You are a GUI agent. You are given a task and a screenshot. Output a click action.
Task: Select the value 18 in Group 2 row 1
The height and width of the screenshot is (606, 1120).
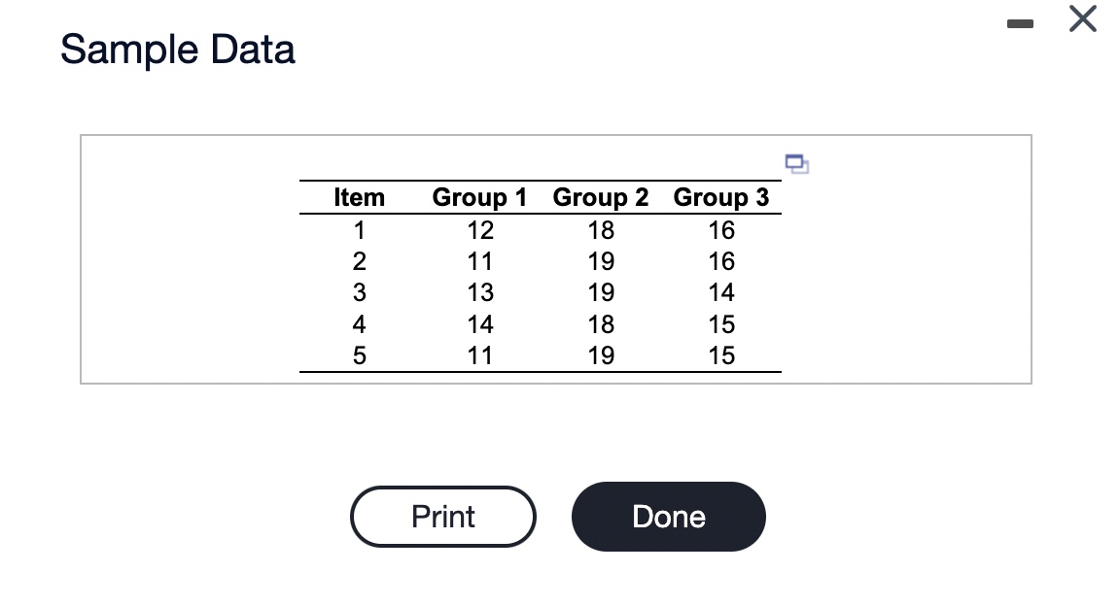(600, 230)
